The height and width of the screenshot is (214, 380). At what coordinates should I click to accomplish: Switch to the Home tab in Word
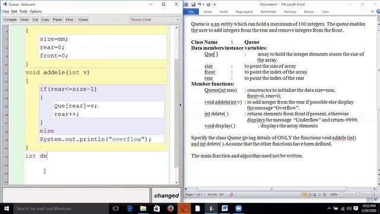207,12
